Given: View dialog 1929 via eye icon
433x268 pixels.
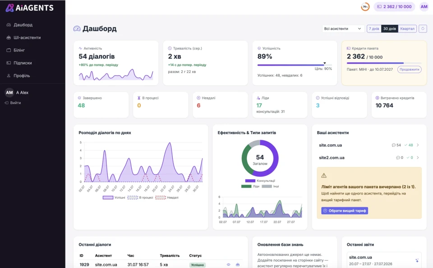Looking at the screenshot, I should point(228,265).
